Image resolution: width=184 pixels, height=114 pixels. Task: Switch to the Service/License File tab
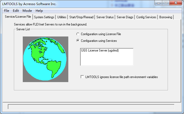point(18,17)
